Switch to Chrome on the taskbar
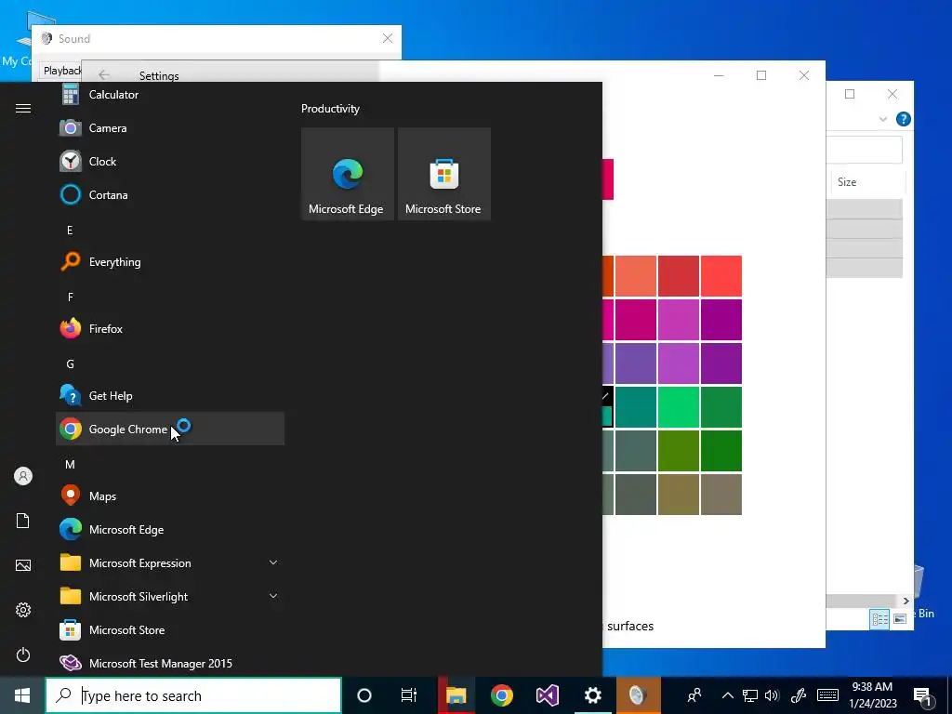The width and height of the screenshot is (952, 714). [x=501, y=695]
